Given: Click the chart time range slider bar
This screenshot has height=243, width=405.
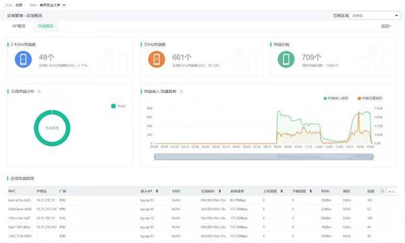Looking at the screenshot, I should 264,157.
